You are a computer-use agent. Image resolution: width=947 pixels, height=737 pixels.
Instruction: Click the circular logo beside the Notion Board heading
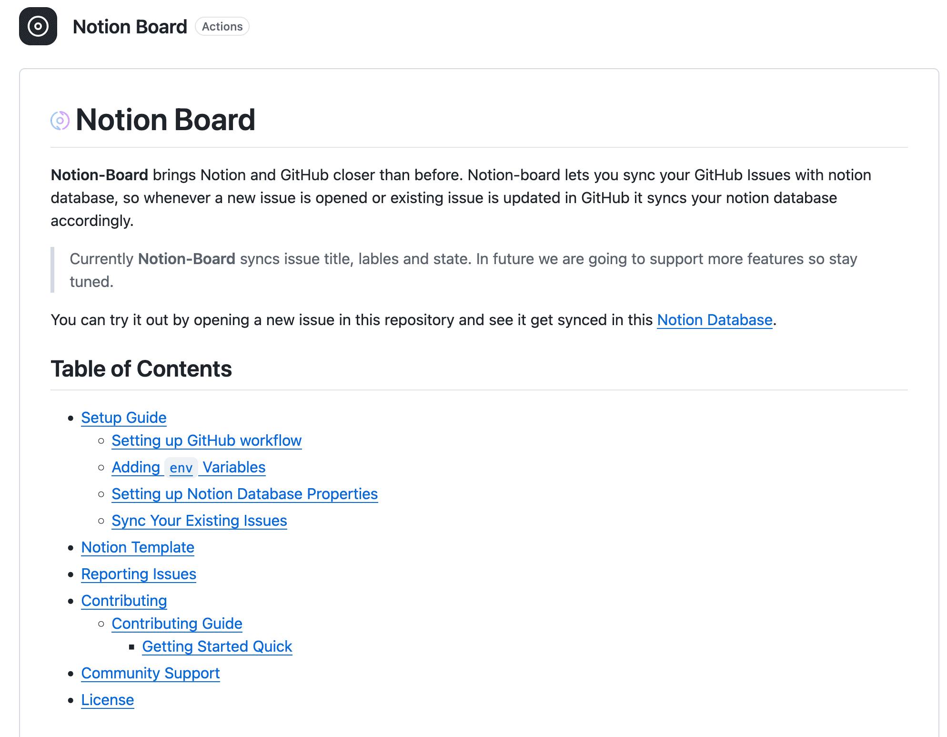pyautogui.click(x=60, y=121)
